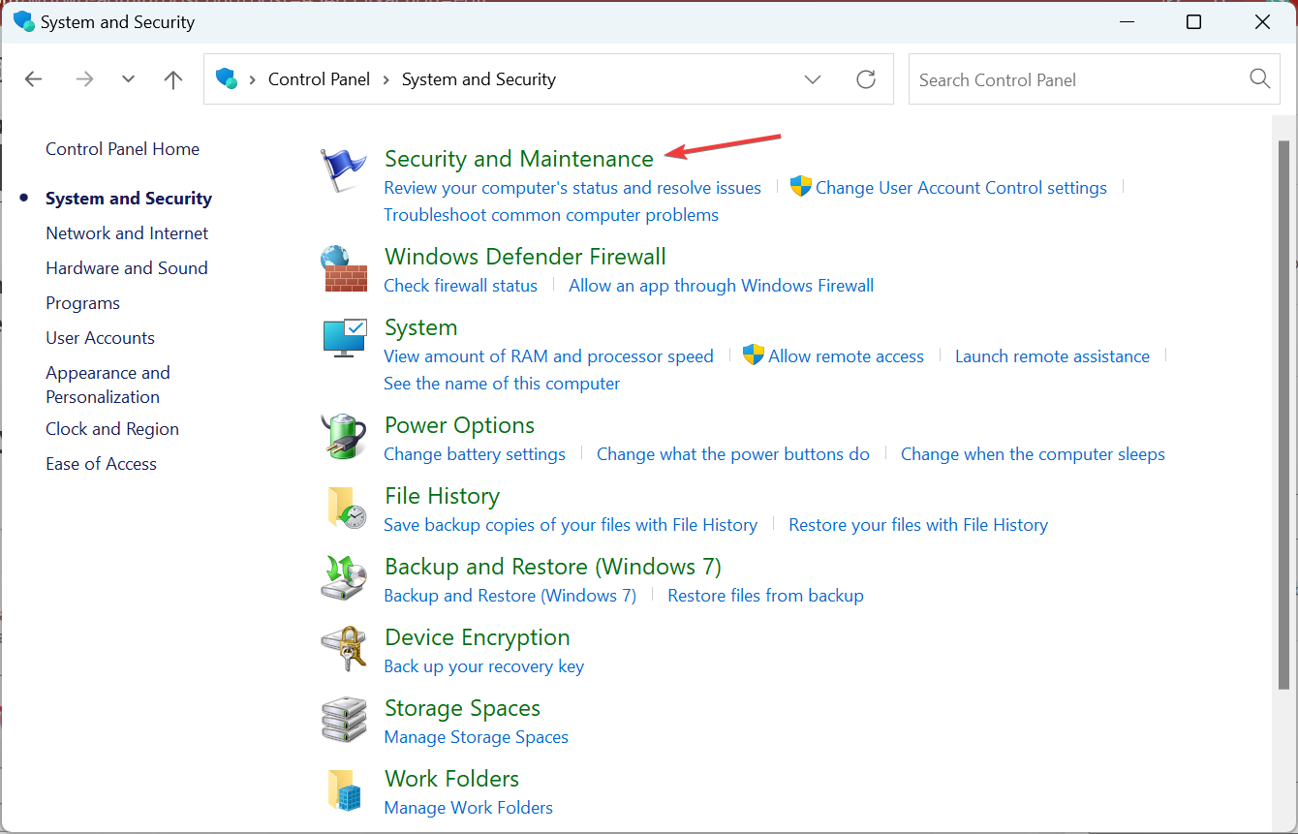Image resolution: width=1298 pixels, height=834 pixels.
Task: Open the Power Options heading
Action: [459, 425]
